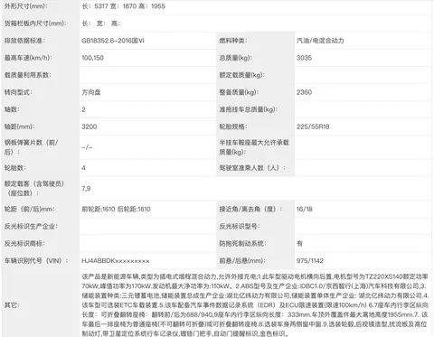The image size is (434, 337).
Task: Click the 最高车速(km/h) label
Action: (28, 58)
